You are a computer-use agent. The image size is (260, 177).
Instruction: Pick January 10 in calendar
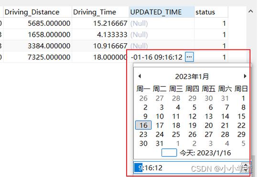(x=160, y=116)
